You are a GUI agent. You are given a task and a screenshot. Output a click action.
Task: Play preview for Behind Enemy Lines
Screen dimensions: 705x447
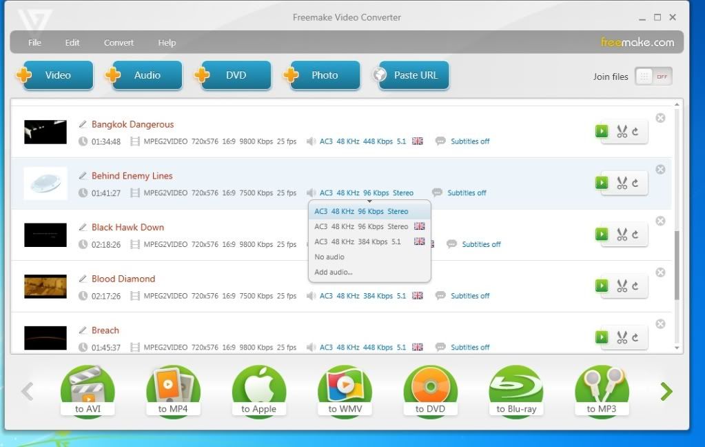[x=602, y=183]
